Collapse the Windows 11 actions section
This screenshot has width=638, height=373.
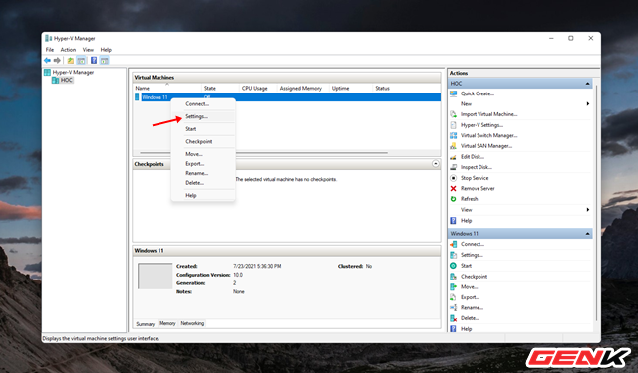[587, 234]
